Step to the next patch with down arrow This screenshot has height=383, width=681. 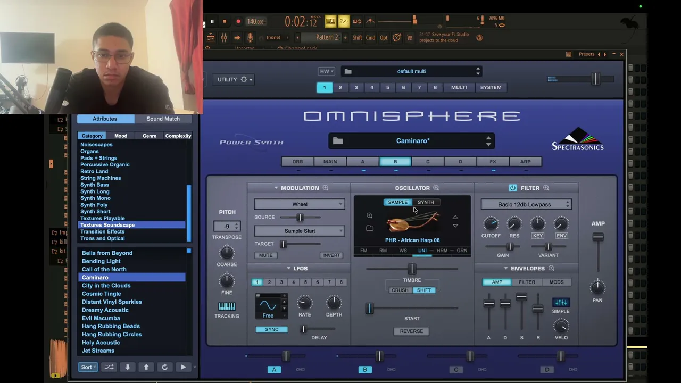click(x=127, y=367)
